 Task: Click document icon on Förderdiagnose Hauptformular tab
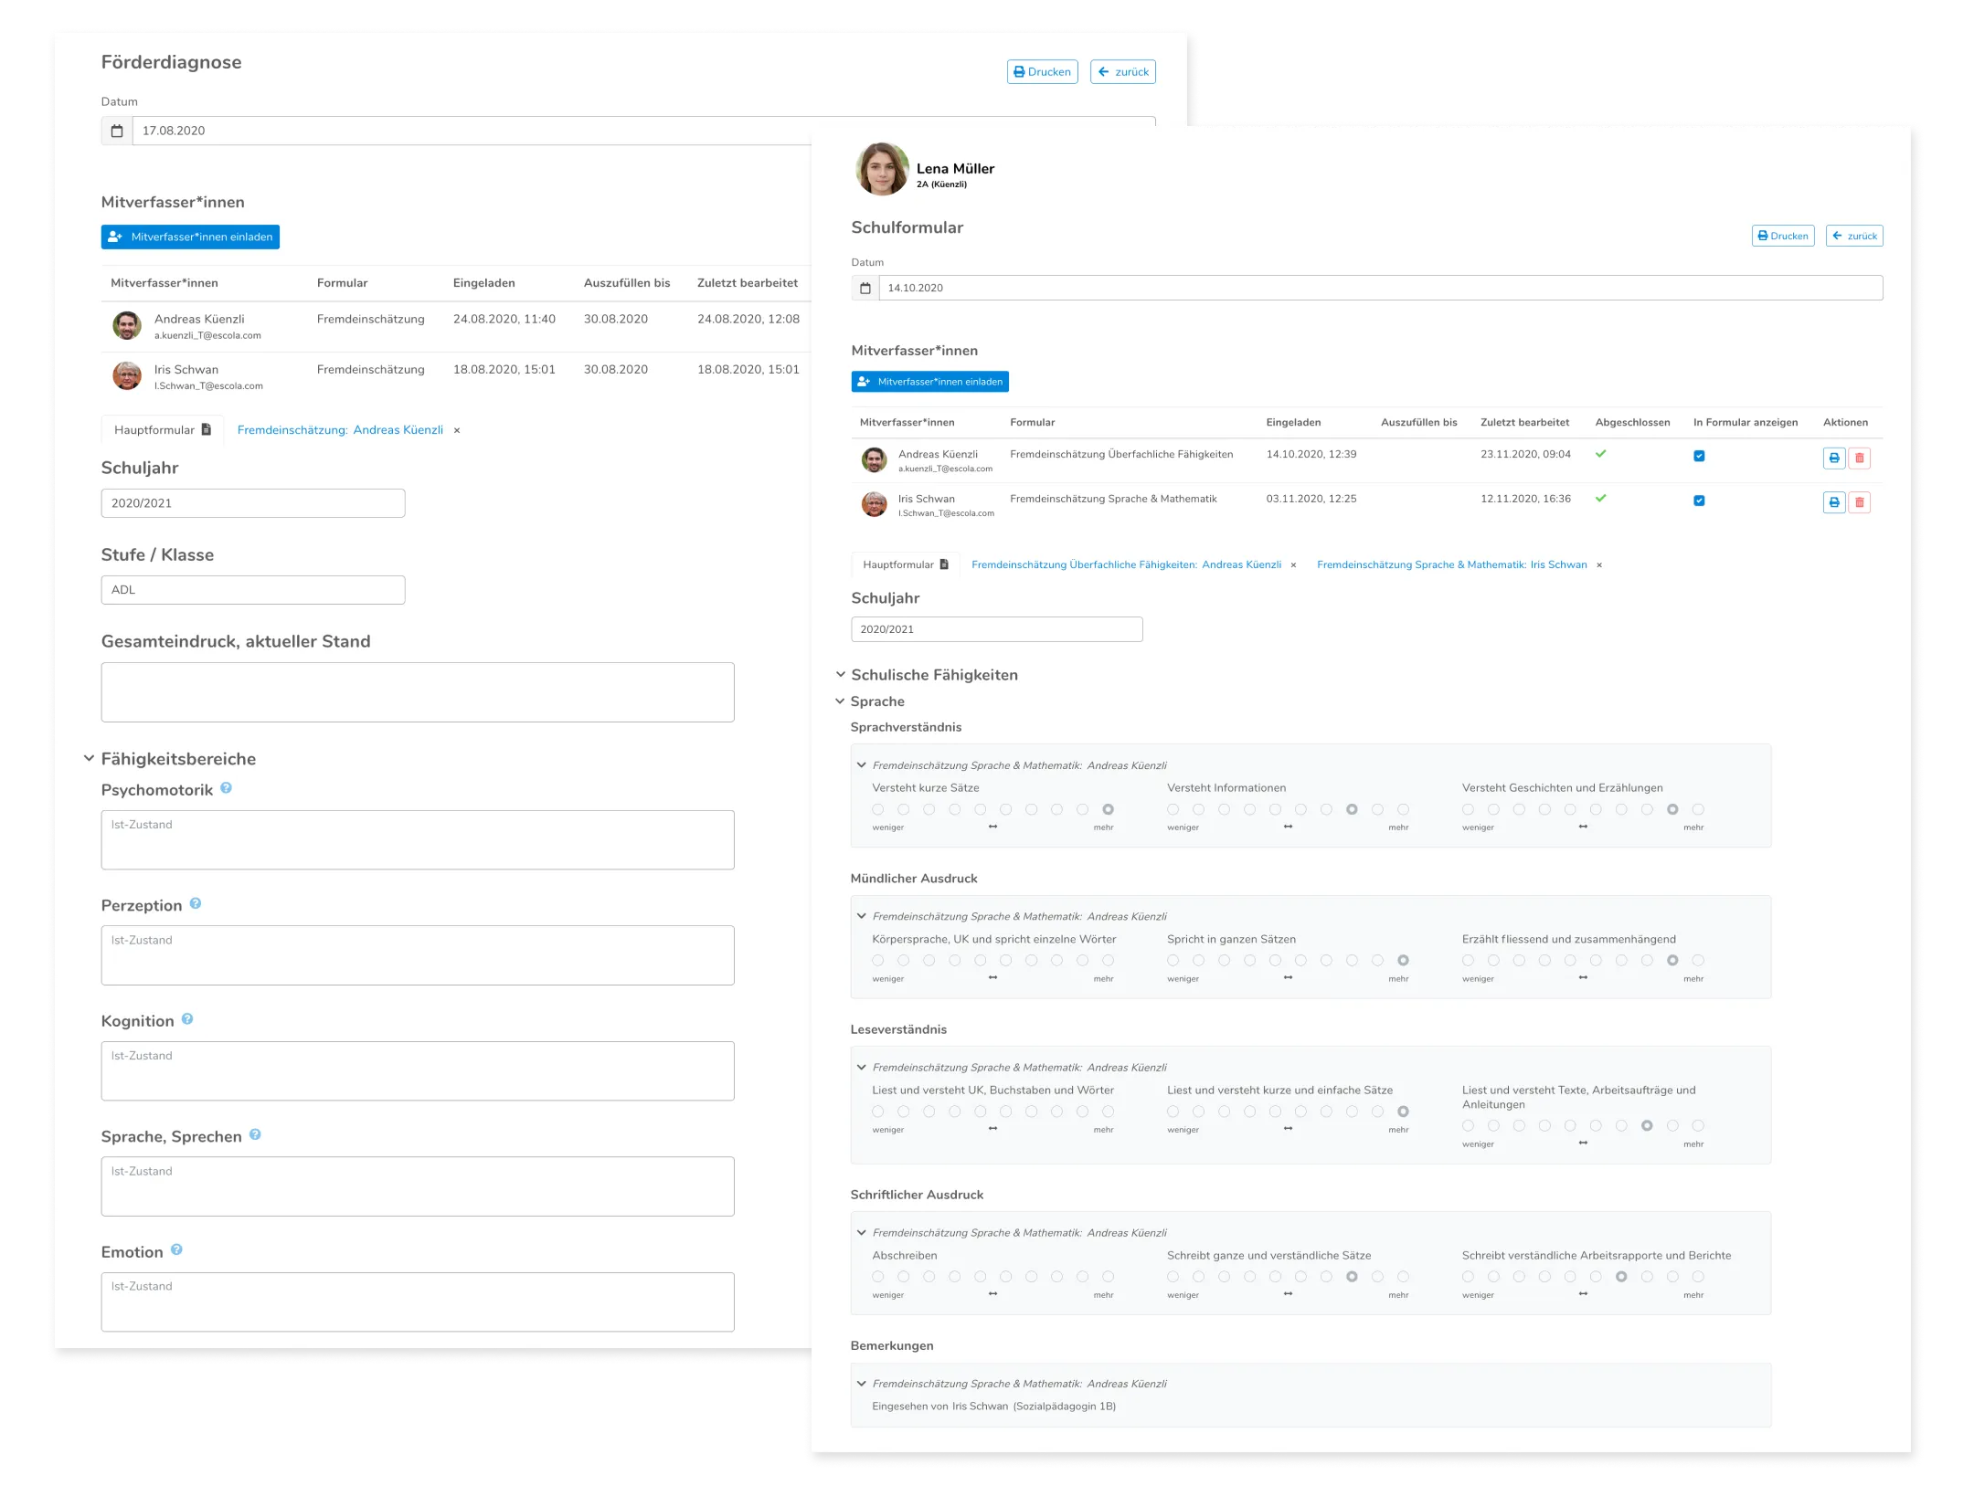click(x=207, y=429)
